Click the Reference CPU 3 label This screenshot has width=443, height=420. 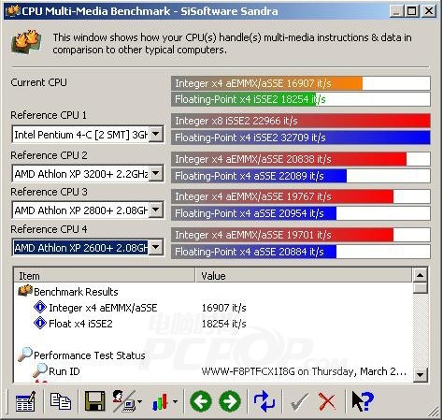coord(49,192)
